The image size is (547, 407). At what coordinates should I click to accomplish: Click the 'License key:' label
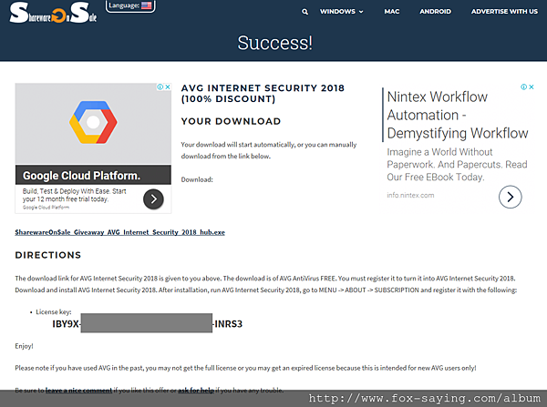[x=54, y=312]
